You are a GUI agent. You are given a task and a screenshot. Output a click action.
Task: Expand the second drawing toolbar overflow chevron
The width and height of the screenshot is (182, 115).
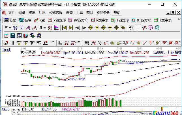(79, 42)
